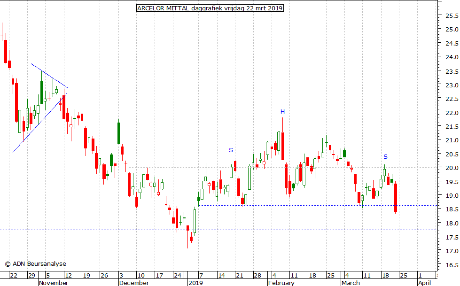Select the 5 date label above November
The width and height of the screenshot is (460, 286).
pos(48,276)
